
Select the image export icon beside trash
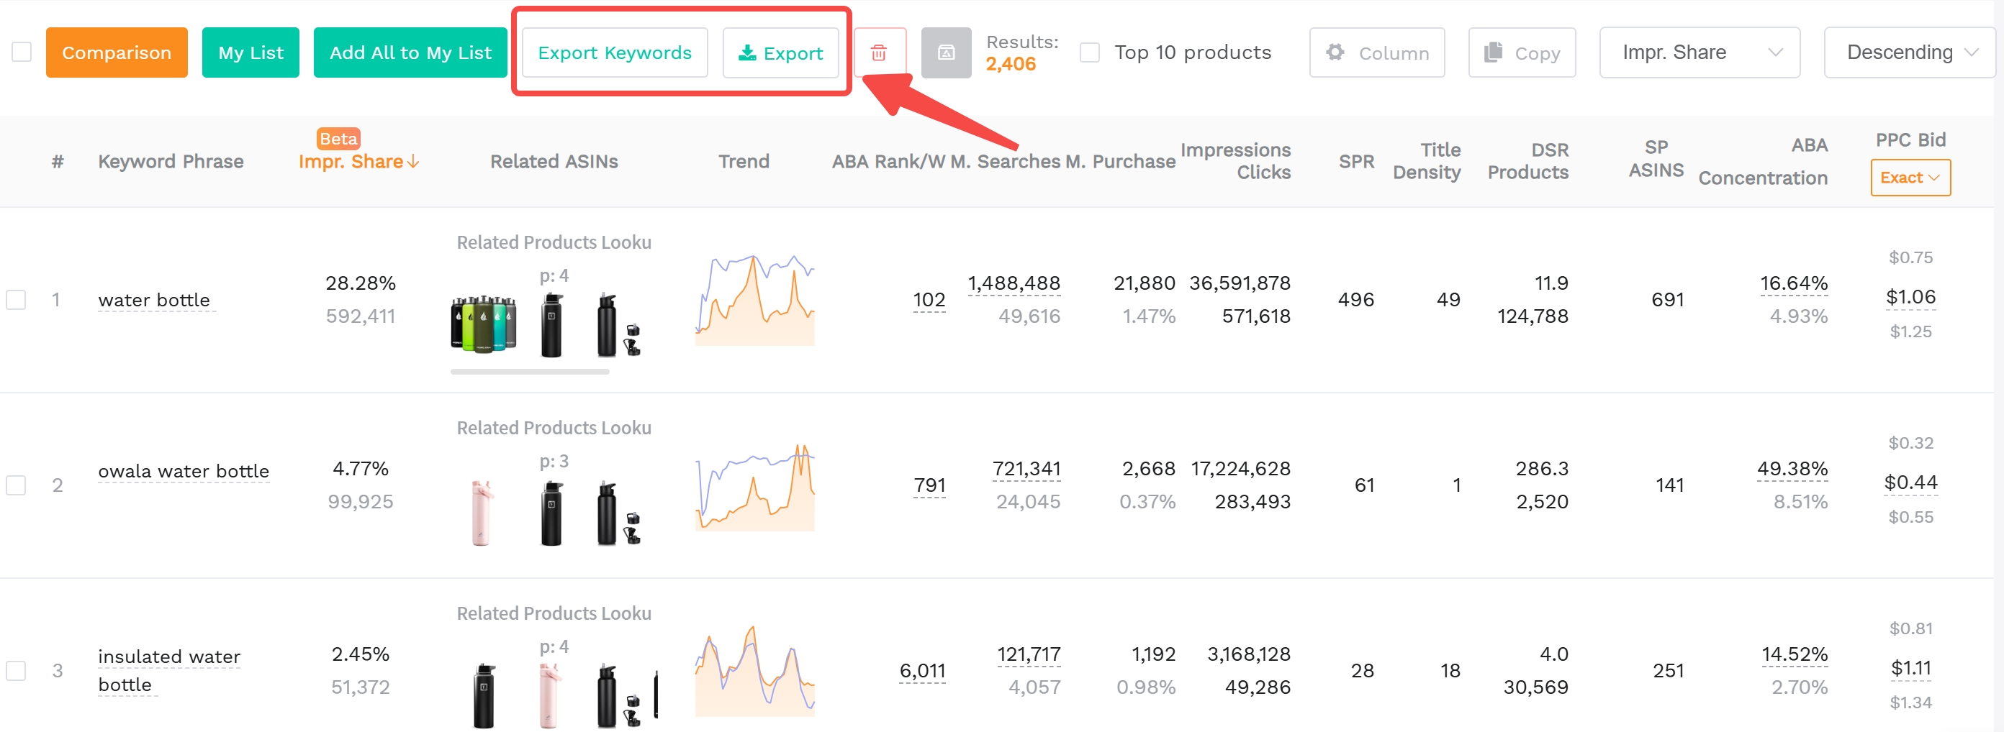click(946, 52)
